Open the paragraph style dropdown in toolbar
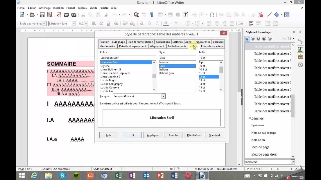The width and height of the screenshot is (321, 180). [x=44, y=23]
